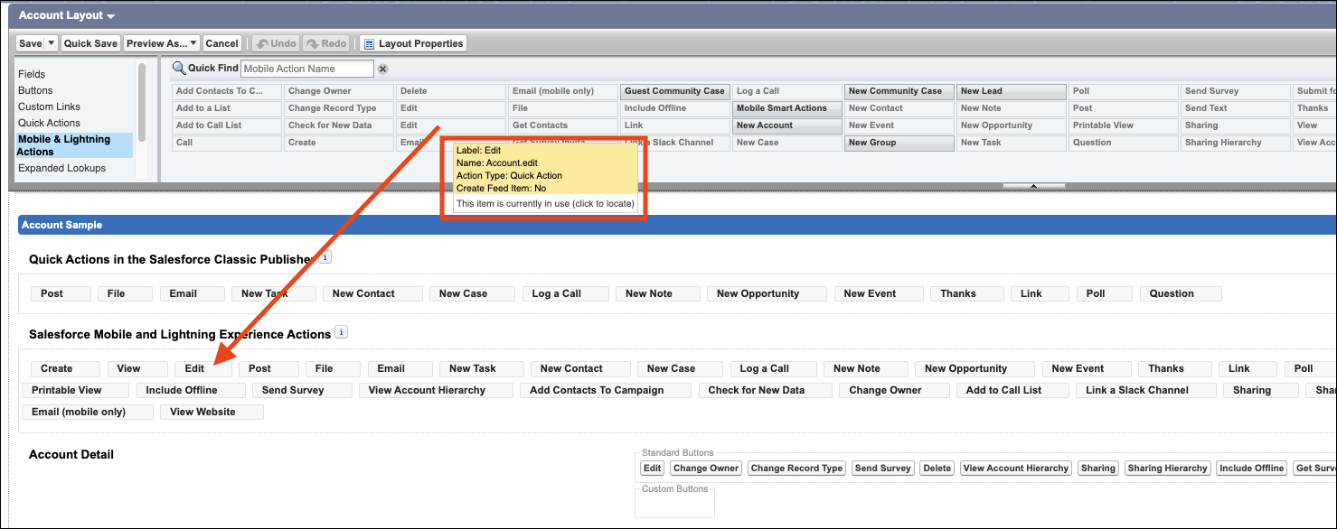Click View Website action
This screenshot has height=529, width=1337.
(x=212, y=412)
